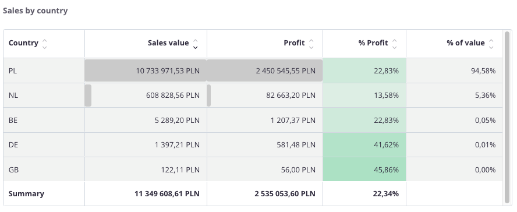Click profit 1 207,37 PLN
The image size is (517, 212).
click(x=293, y=121)
